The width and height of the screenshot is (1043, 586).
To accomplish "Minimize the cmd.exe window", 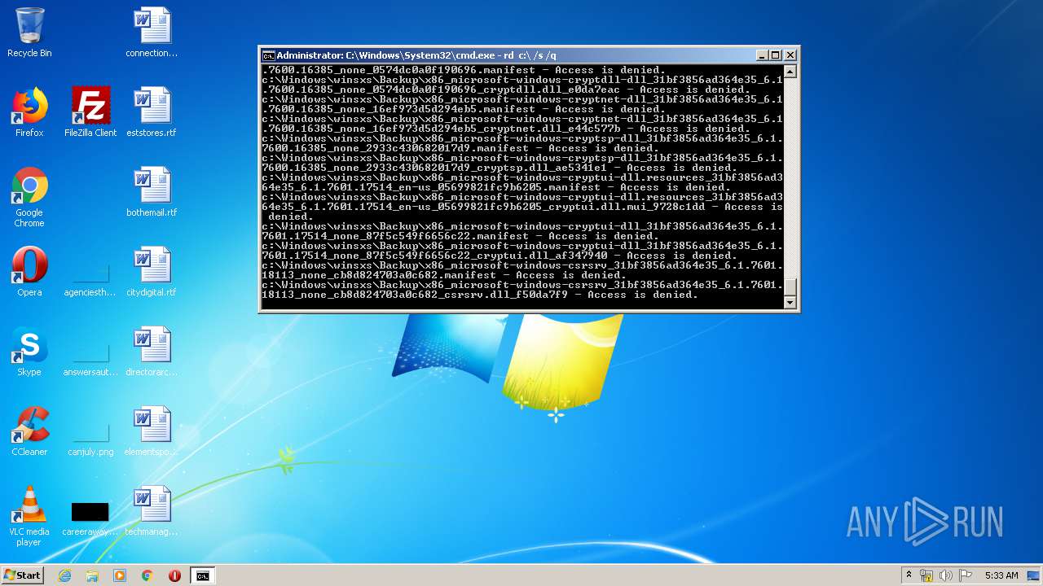I will 761,55.
